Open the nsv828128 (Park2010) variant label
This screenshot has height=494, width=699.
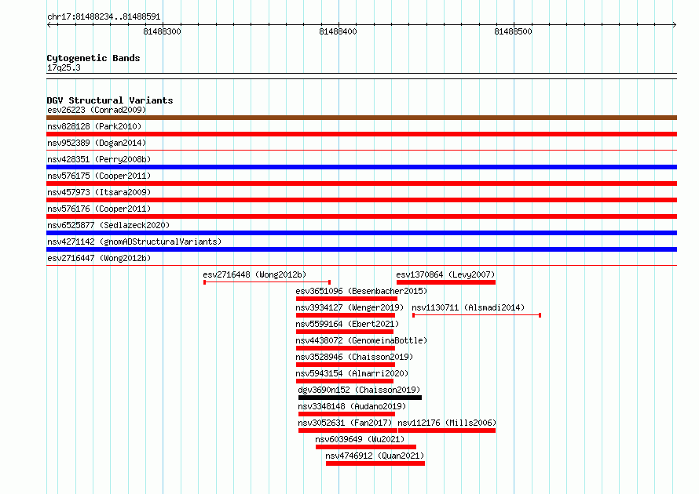[x=94, y=126]
